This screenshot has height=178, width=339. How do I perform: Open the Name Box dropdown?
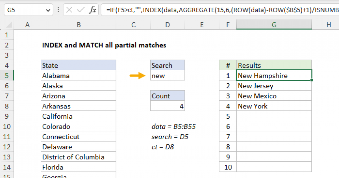point(47,10)
